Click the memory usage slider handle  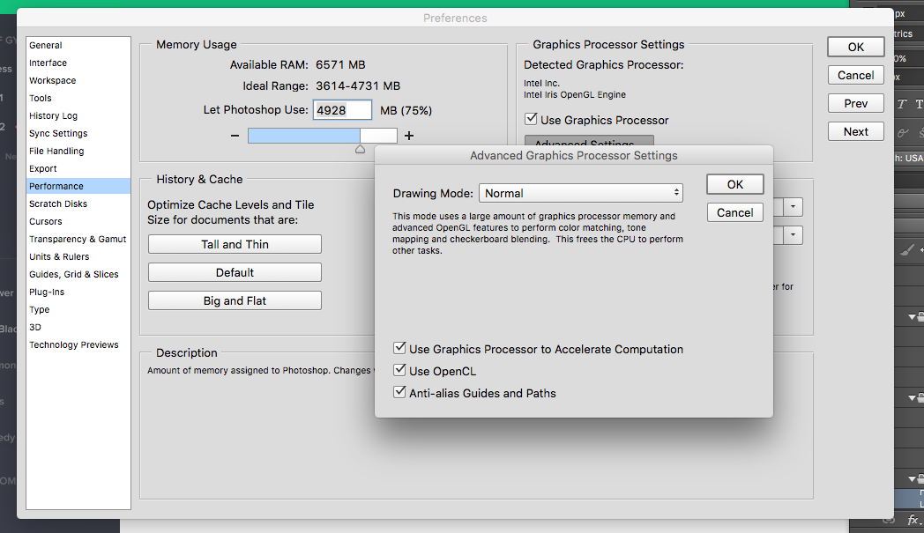pos(360,148)
